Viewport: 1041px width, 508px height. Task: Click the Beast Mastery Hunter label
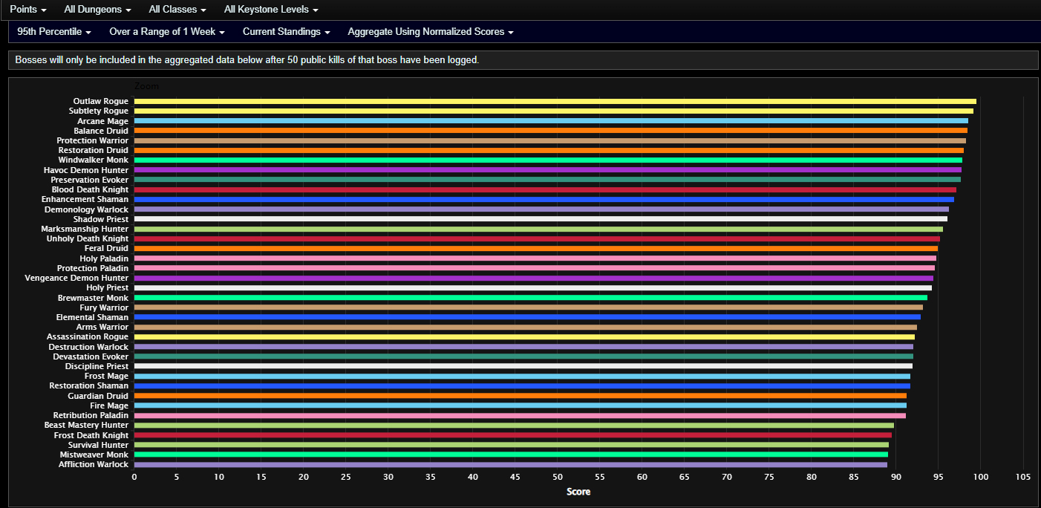pyautogui.click(x=86, y=426)
